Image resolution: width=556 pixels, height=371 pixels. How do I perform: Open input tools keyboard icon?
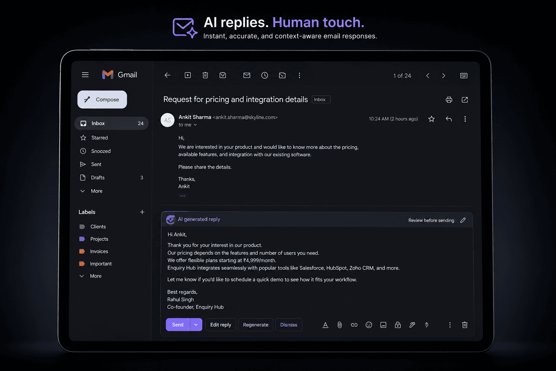click(x=464, y=76)
